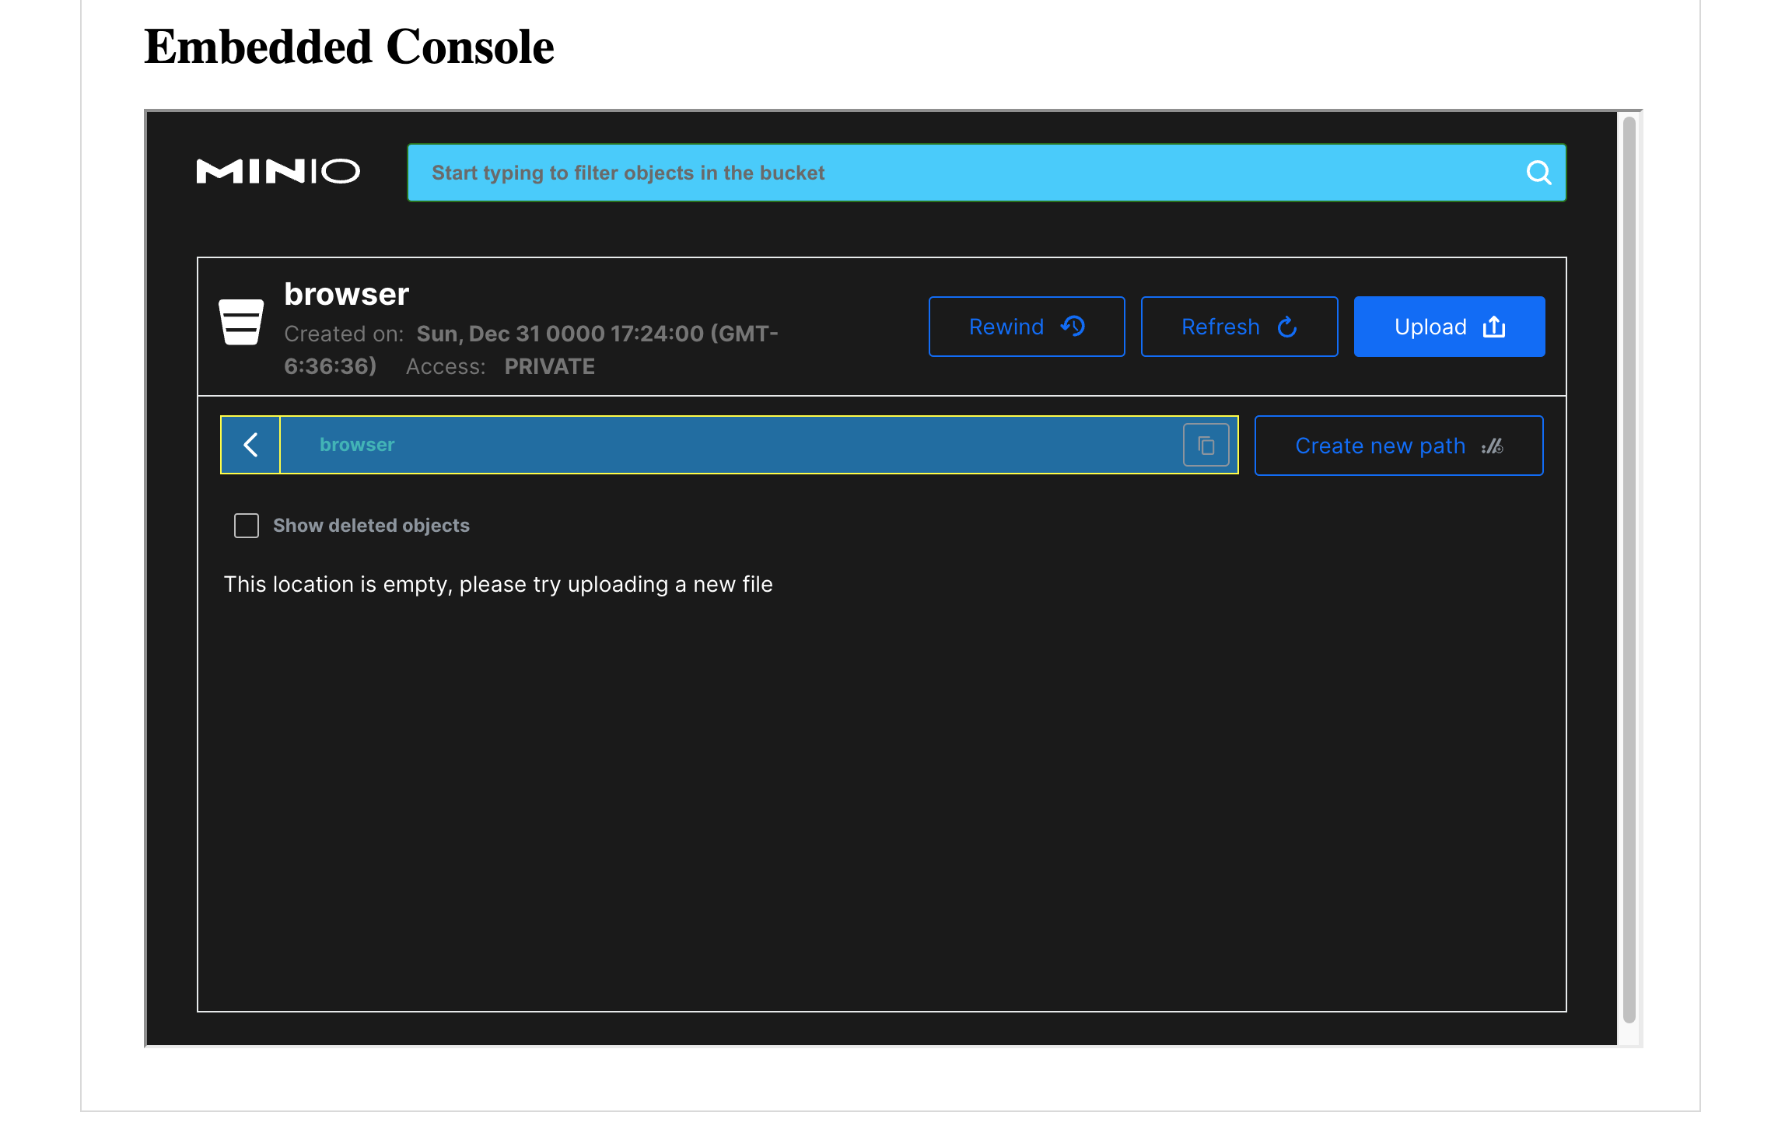Screen dimensions: 1792x1140
Task: Open the Rewind option
Action: point(1027,327)
